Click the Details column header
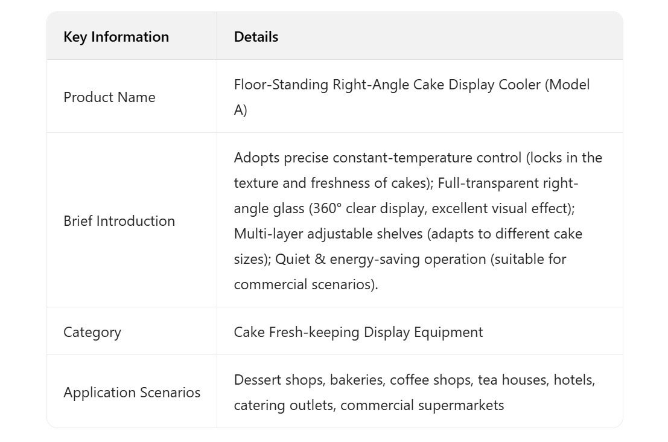Image resolution: width=668 pixels, height=442 pixels. 256,37
